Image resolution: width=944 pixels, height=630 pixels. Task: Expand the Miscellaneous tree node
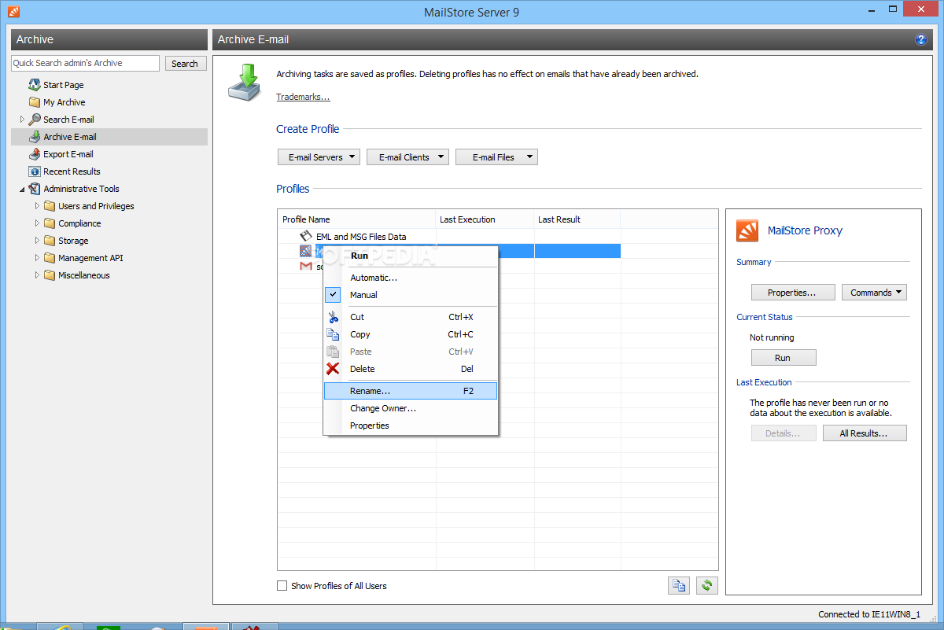37,275
